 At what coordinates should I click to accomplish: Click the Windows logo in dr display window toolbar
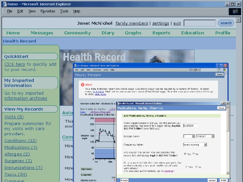coord(224,70)
